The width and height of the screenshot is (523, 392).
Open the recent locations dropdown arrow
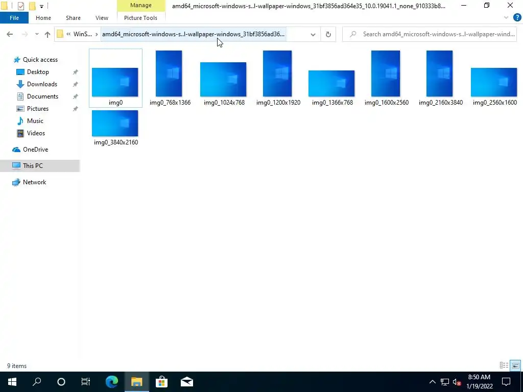click(x=37, y=34)
